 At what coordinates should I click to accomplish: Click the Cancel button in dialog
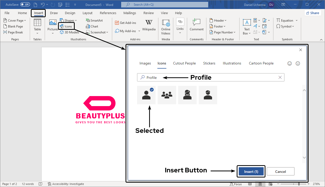point(280,172)
